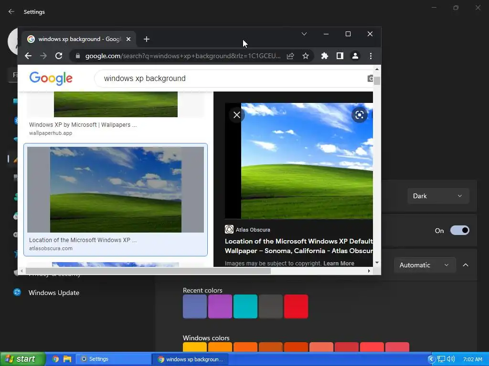This screenshot has height=366, width=489.
Task: Click the 7:02 AM taskbar clock
Action: pyautogui.click(x=472, y=359)
